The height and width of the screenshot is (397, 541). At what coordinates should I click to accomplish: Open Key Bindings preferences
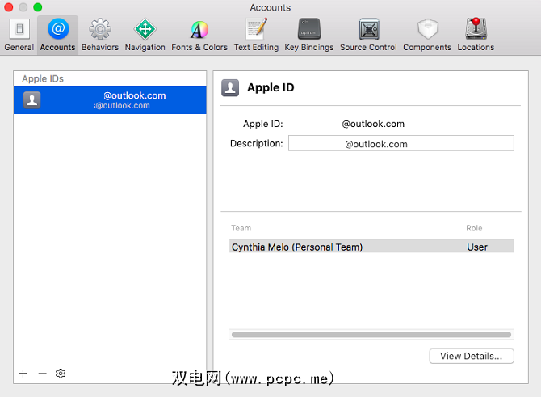(309, 35)
